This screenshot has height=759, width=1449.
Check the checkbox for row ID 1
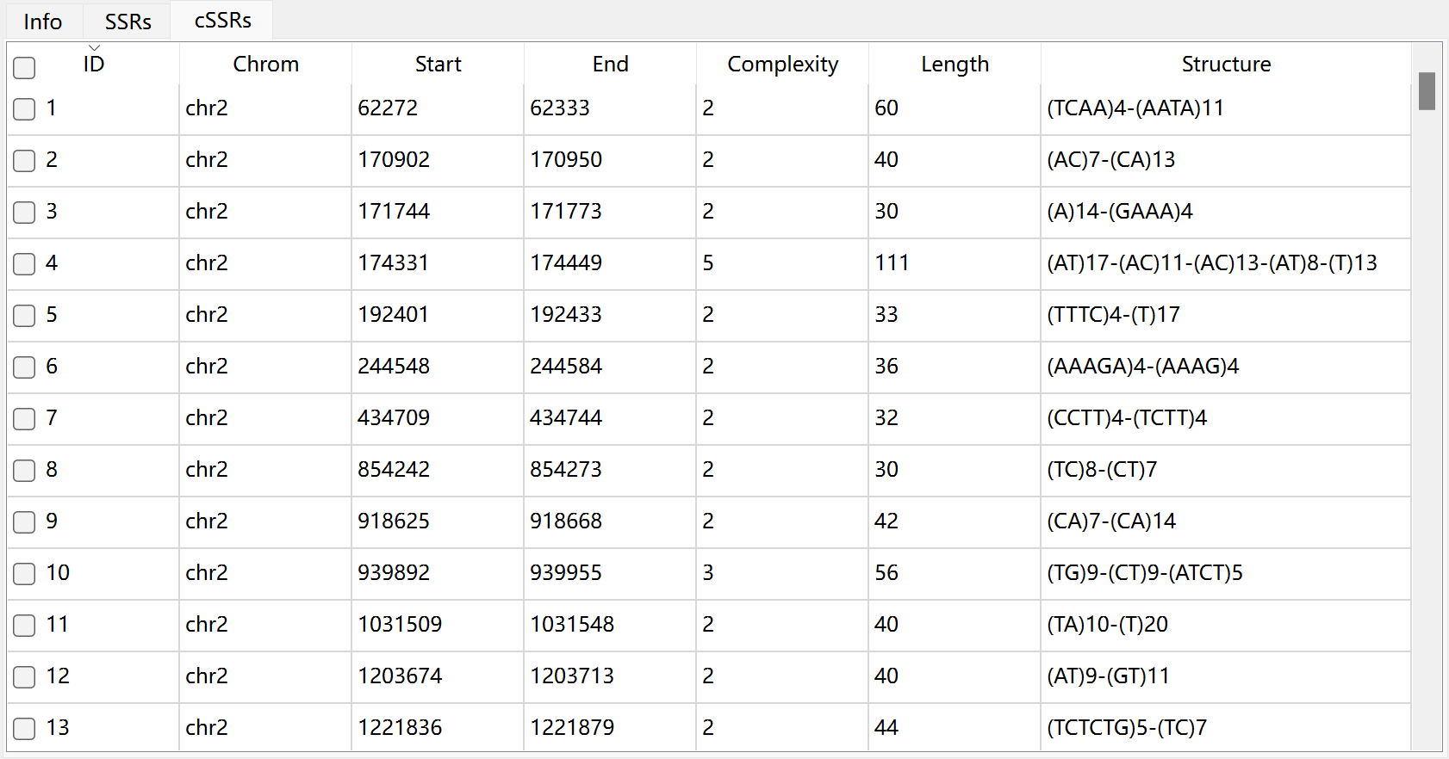point(24,108)
